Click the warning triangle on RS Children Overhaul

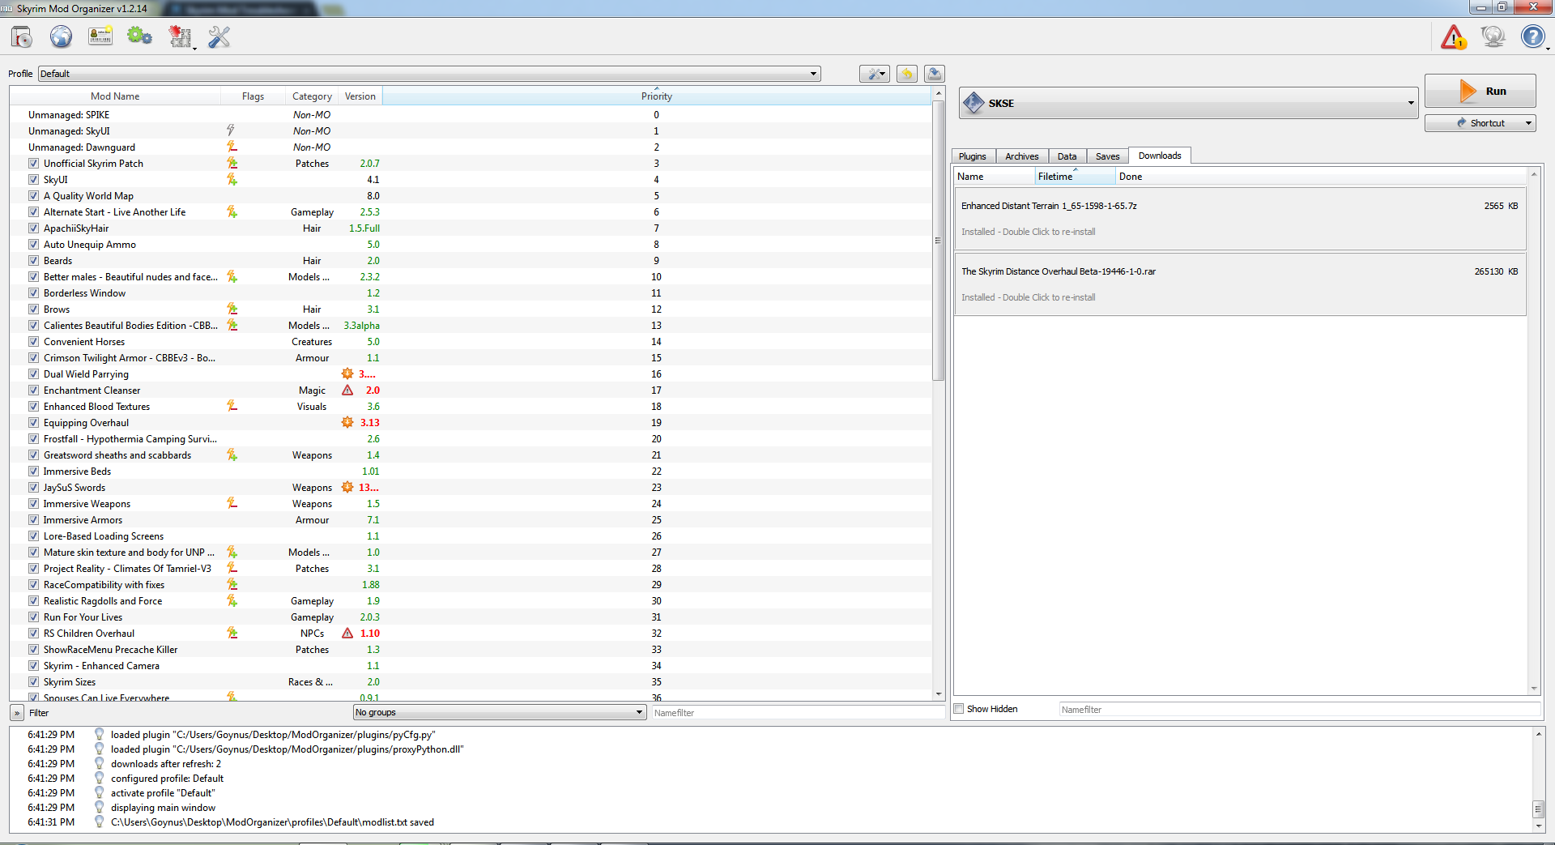pos(347,633)
